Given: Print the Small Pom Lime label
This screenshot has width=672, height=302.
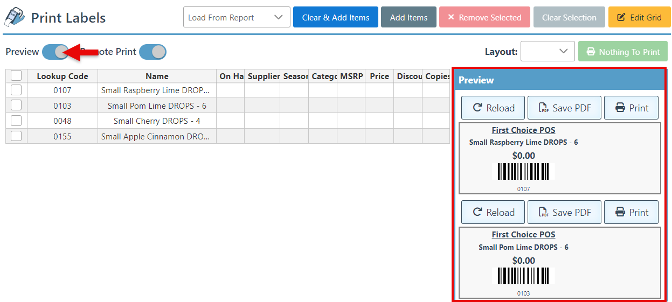Looking at the screenshot, I should click(631, 212).
